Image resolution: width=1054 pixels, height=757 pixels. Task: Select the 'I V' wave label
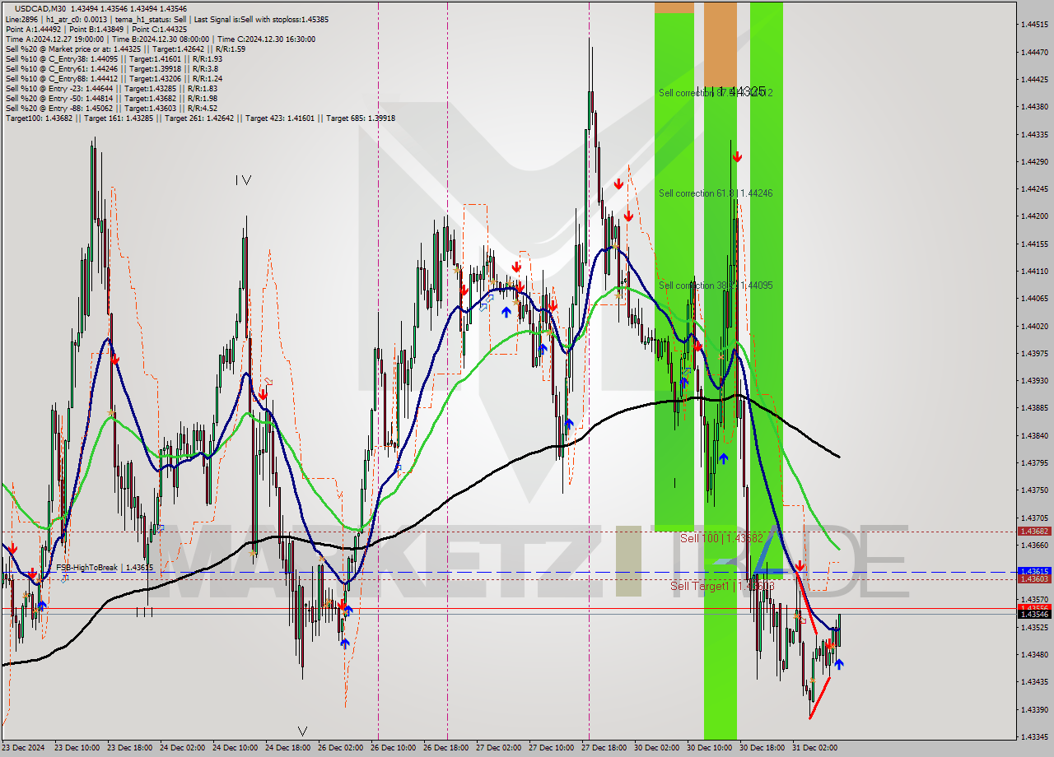pyautogui.click(x=243, y=179)
